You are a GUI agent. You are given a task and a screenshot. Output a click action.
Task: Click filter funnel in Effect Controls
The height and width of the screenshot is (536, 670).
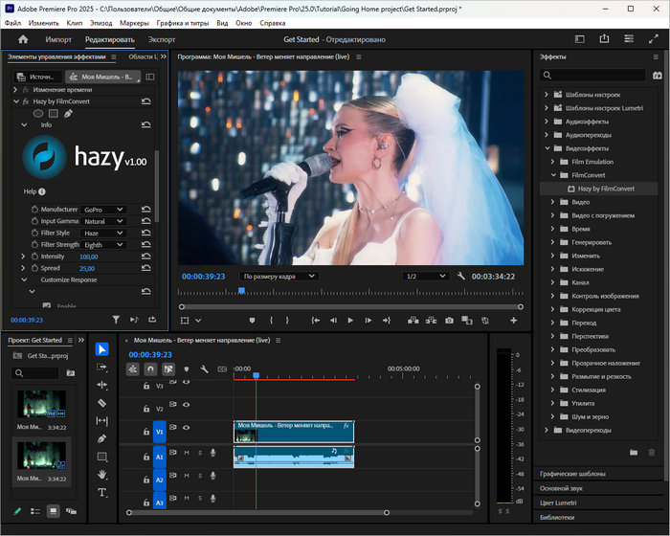click(x=116, y=320)
